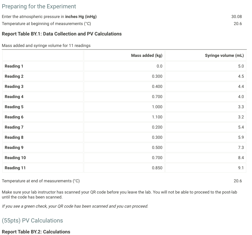Click the Reading 11 row label
The width and height of the screenshot is (252, 235).
click(15, 168)
